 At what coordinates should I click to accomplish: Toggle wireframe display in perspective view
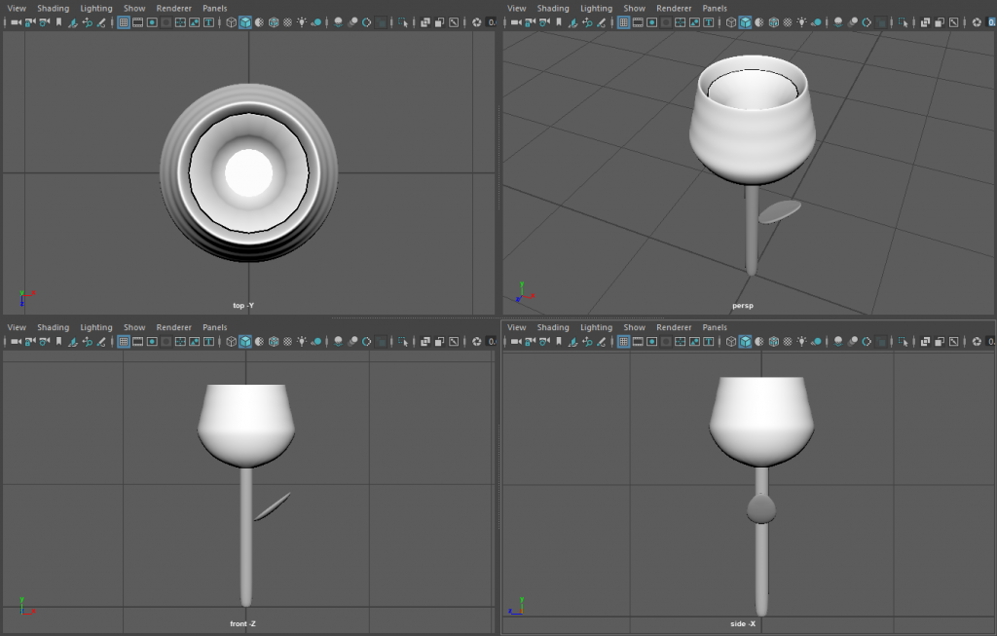pos(731,22)
